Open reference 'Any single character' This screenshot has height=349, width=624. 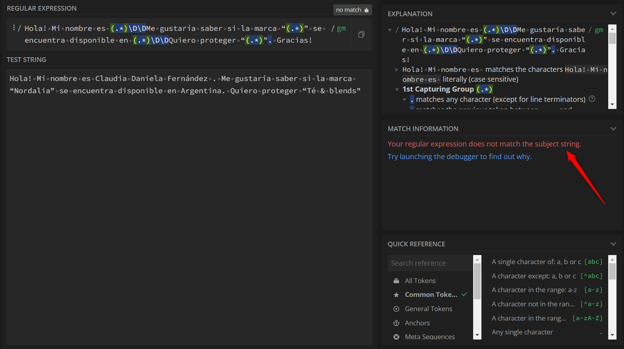point(547,332)
